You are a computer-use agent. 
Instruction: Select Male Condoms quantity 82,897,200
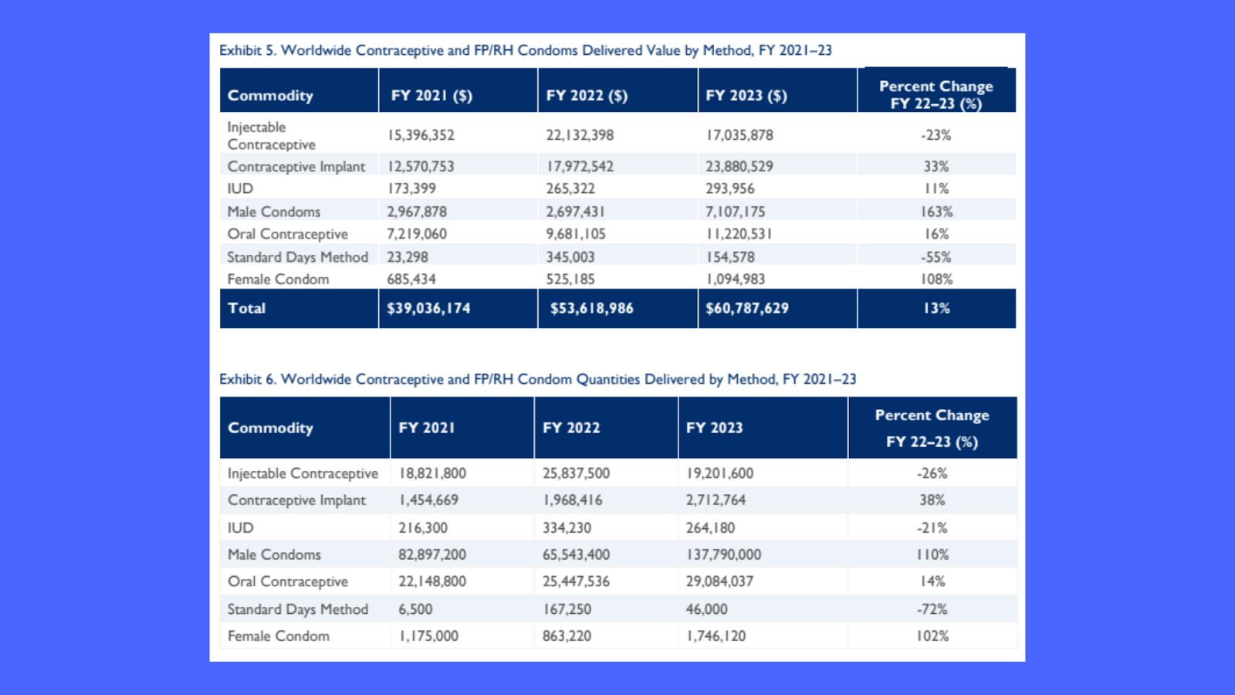click(432, 554)
